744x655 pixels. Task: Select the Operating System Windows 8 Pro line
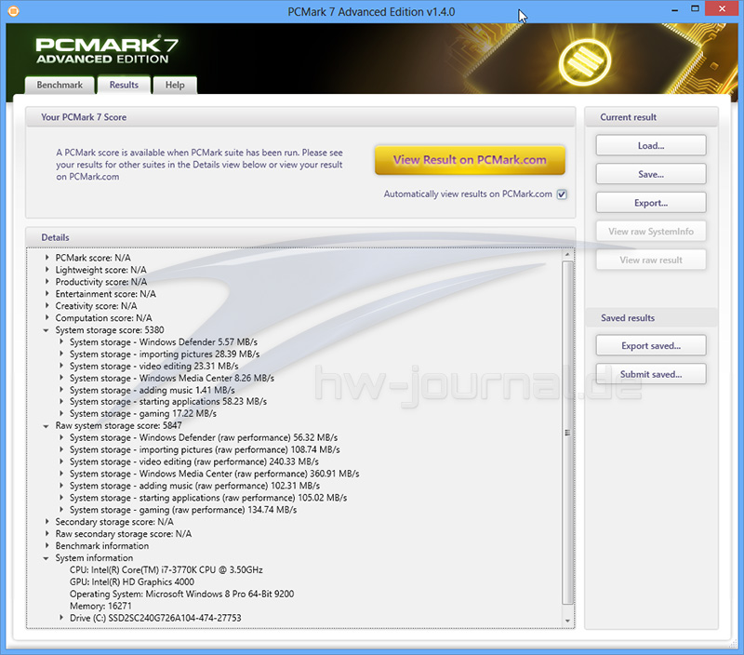point(181,594)
